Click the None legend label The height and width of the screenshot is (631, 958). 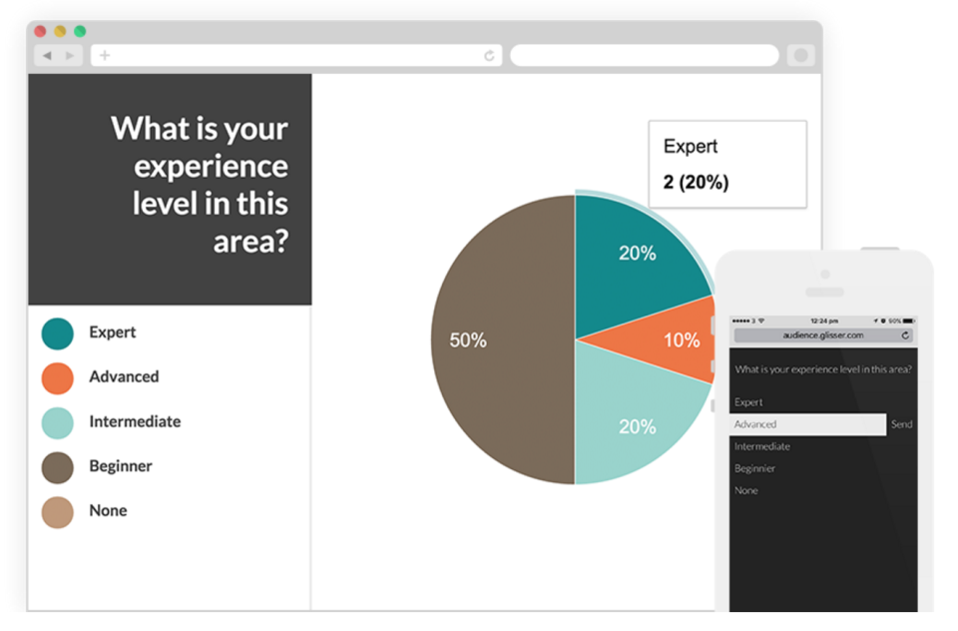(108, 510)
